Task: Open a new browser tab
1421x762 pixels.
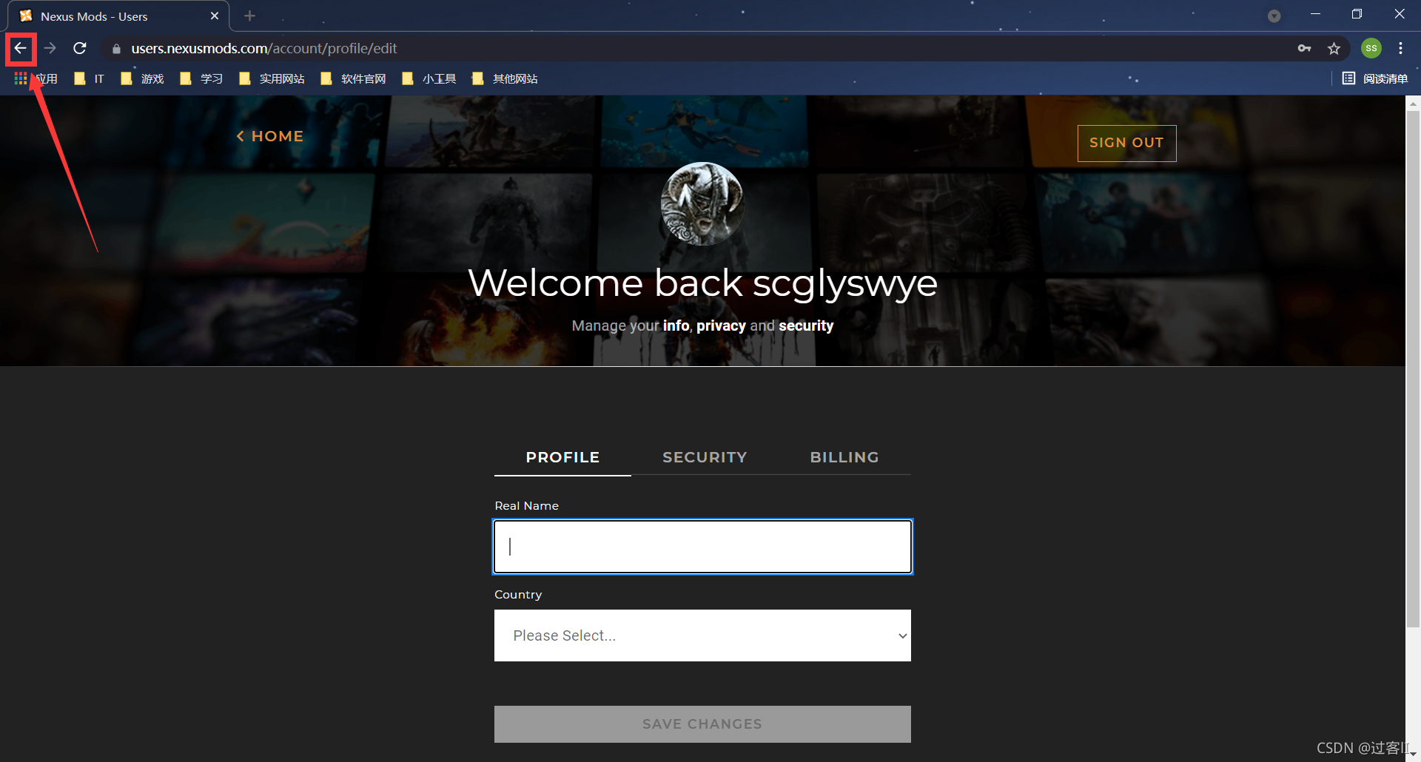Action: (x=250, y=16)
